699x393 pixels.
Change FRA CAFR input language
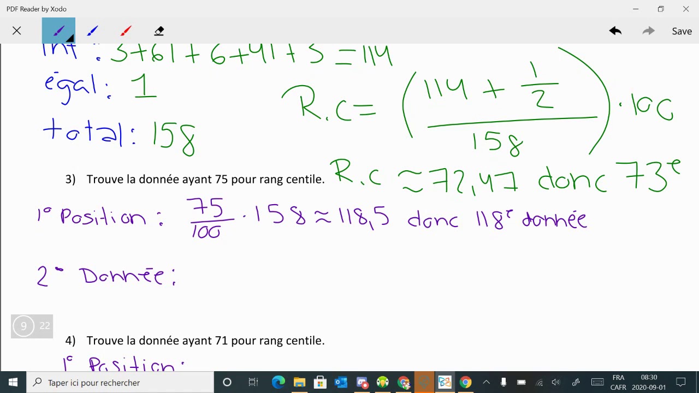click(618, 383)
